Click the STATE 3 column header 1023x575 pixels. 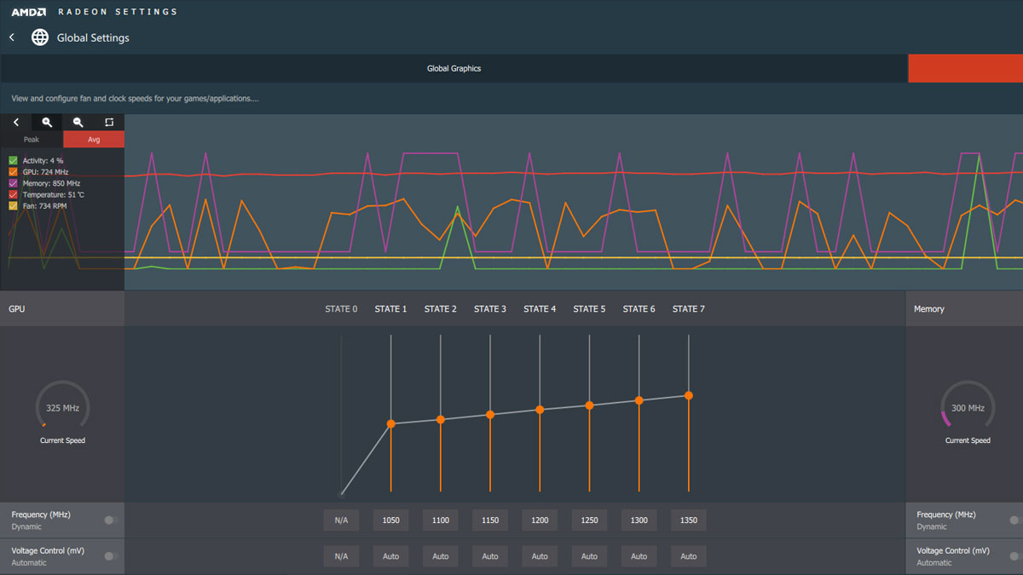click(490, 309)
